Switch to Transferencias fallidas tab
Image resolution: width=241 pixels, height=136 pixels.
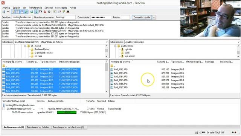pyautogui.click(x=38, y=127)
